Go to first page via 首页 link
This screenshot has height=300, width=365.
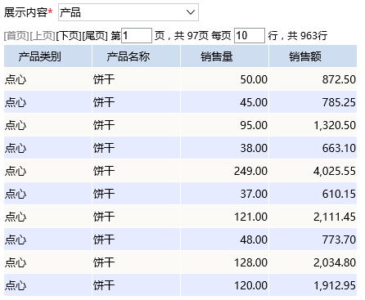[16, 36]
